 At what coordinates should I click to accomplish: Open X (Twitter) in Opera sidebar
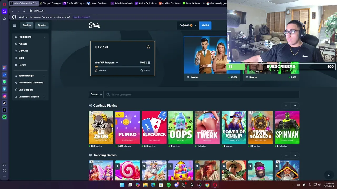pos(4,110)
